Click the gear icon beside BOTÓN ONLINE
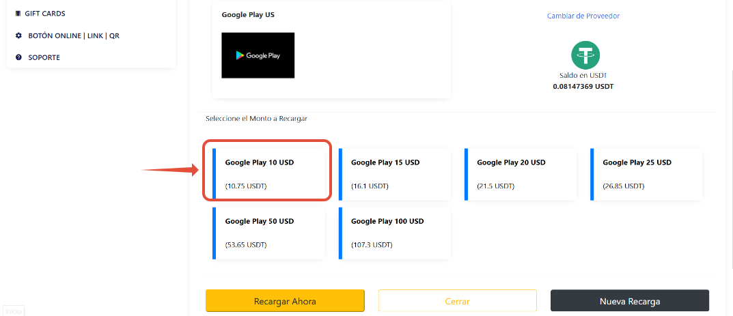 coord(18,35)
